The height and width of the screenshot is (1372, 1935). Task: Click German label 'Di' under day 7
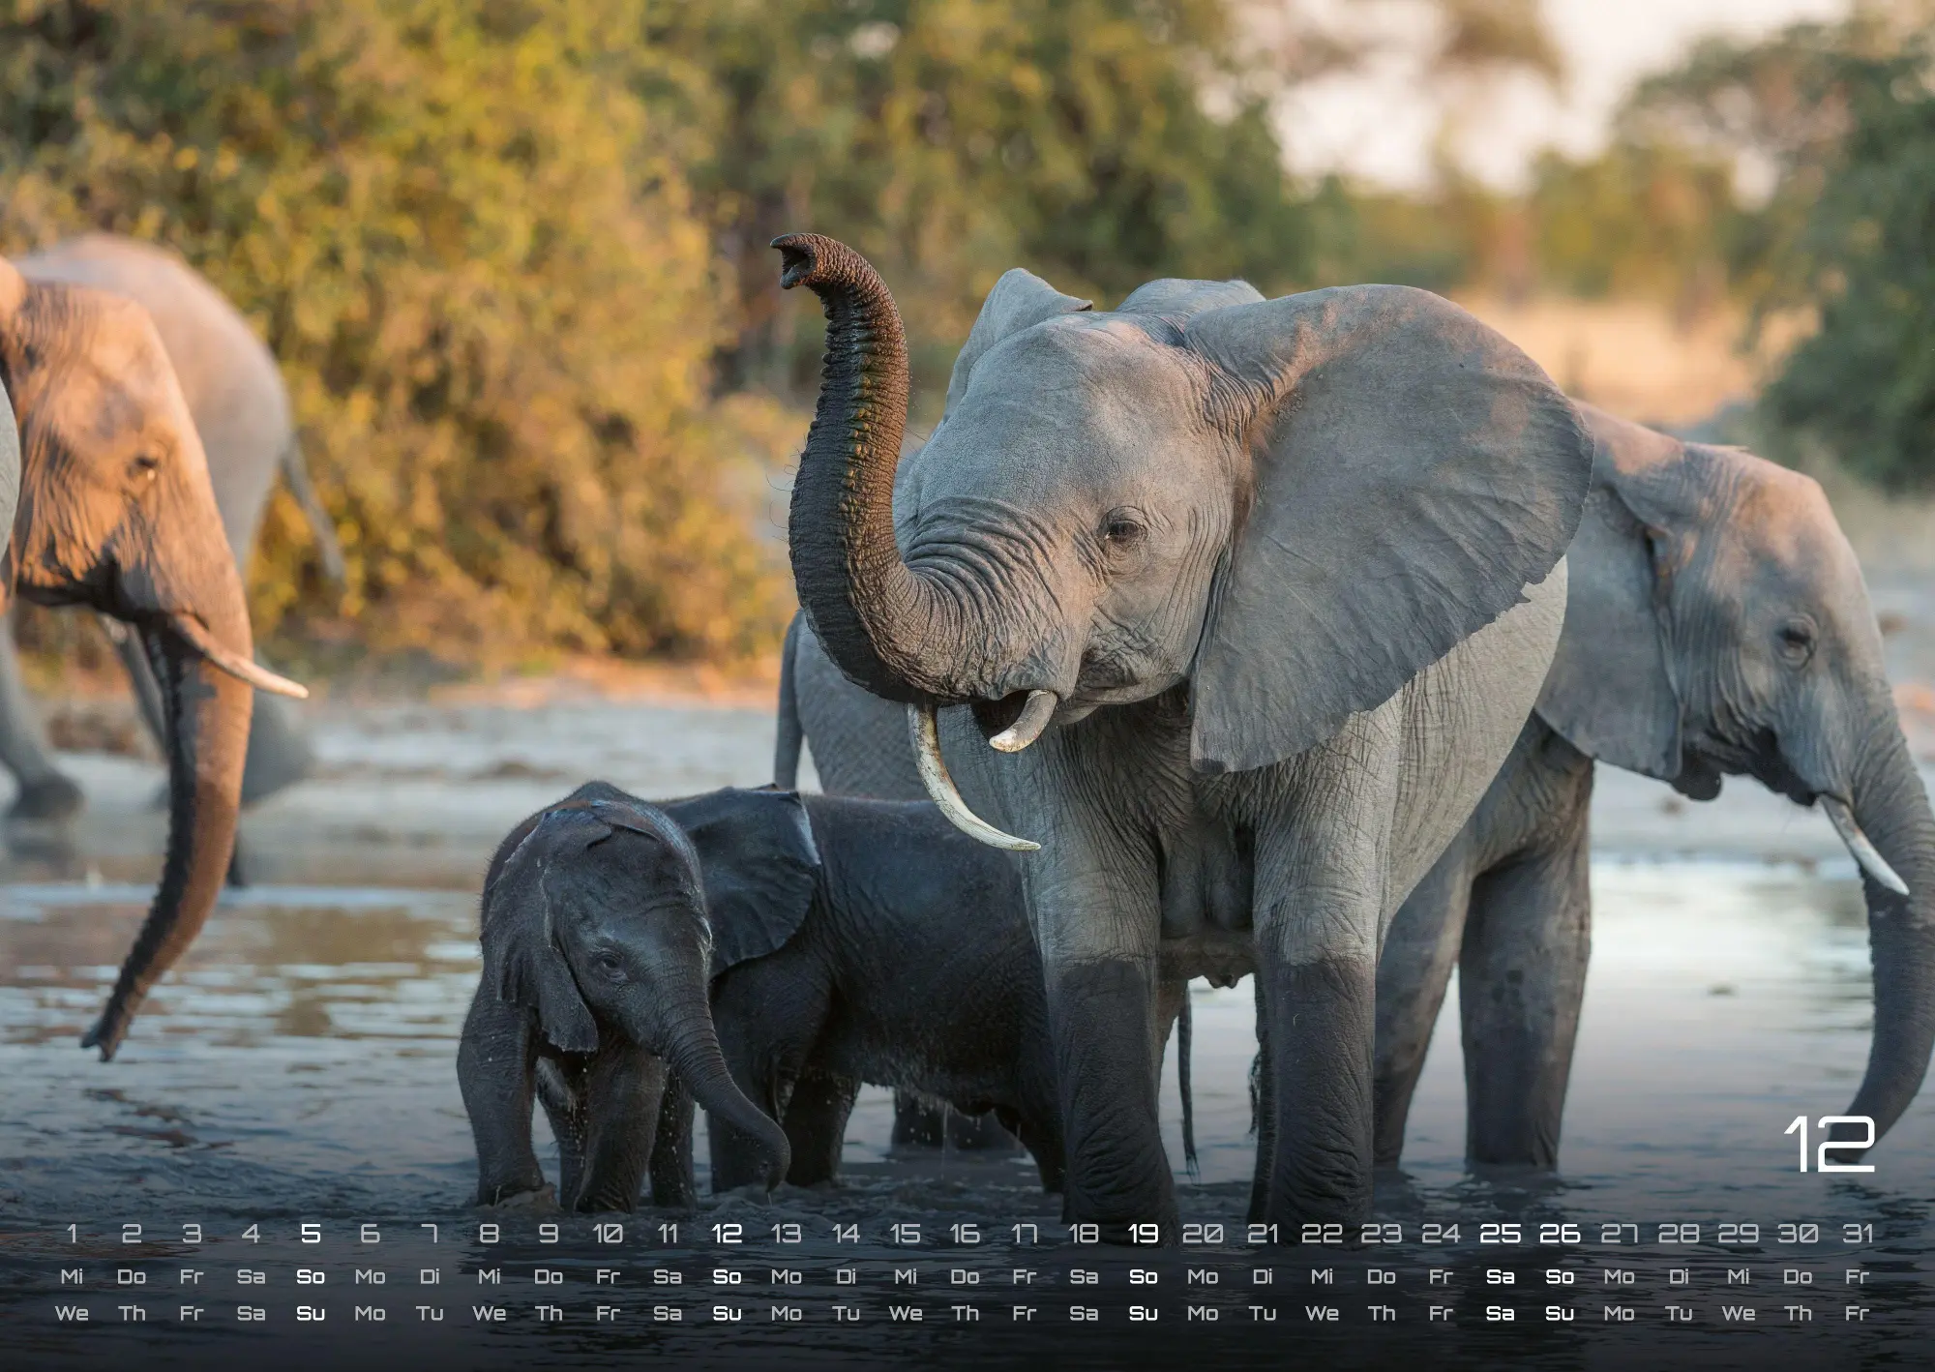pos(430,1277)
